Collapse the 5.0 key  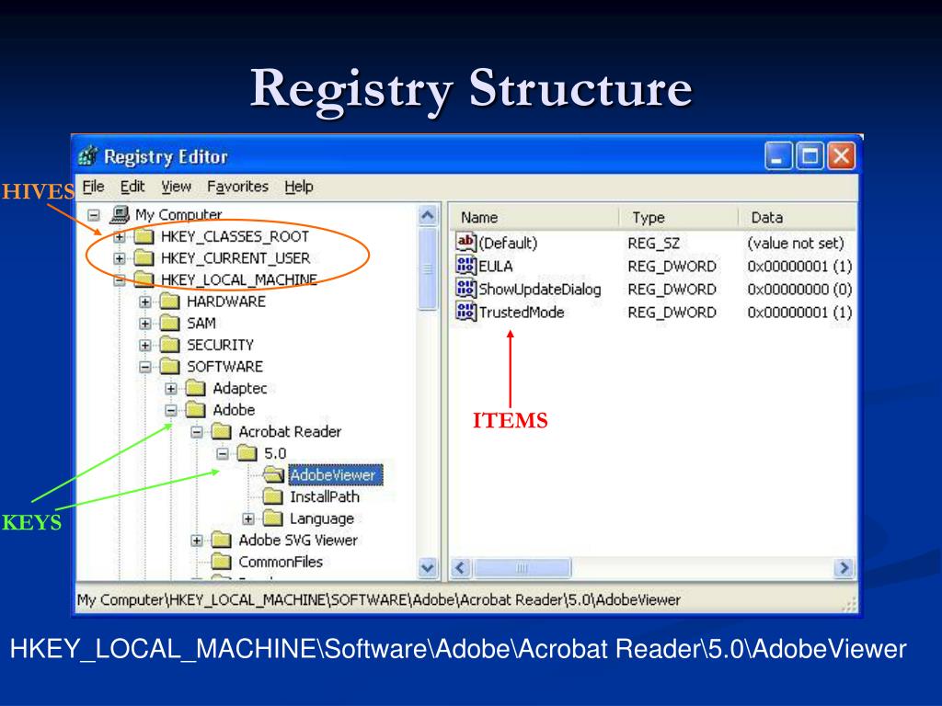pos(223,453)
